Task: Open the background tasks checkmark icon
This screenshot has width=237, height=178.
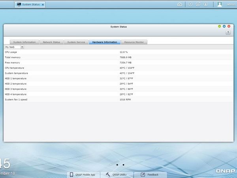Action: pos(190,4)
